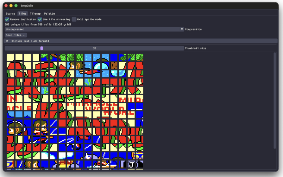Open the Tilemap tab
The width and height of the screenshot is (283, 177).
click(35, 13)
